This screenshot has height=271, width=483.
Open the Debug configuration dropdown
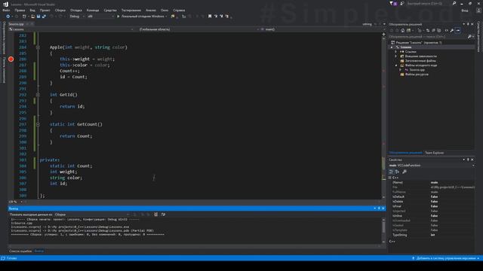coord(77,17)
